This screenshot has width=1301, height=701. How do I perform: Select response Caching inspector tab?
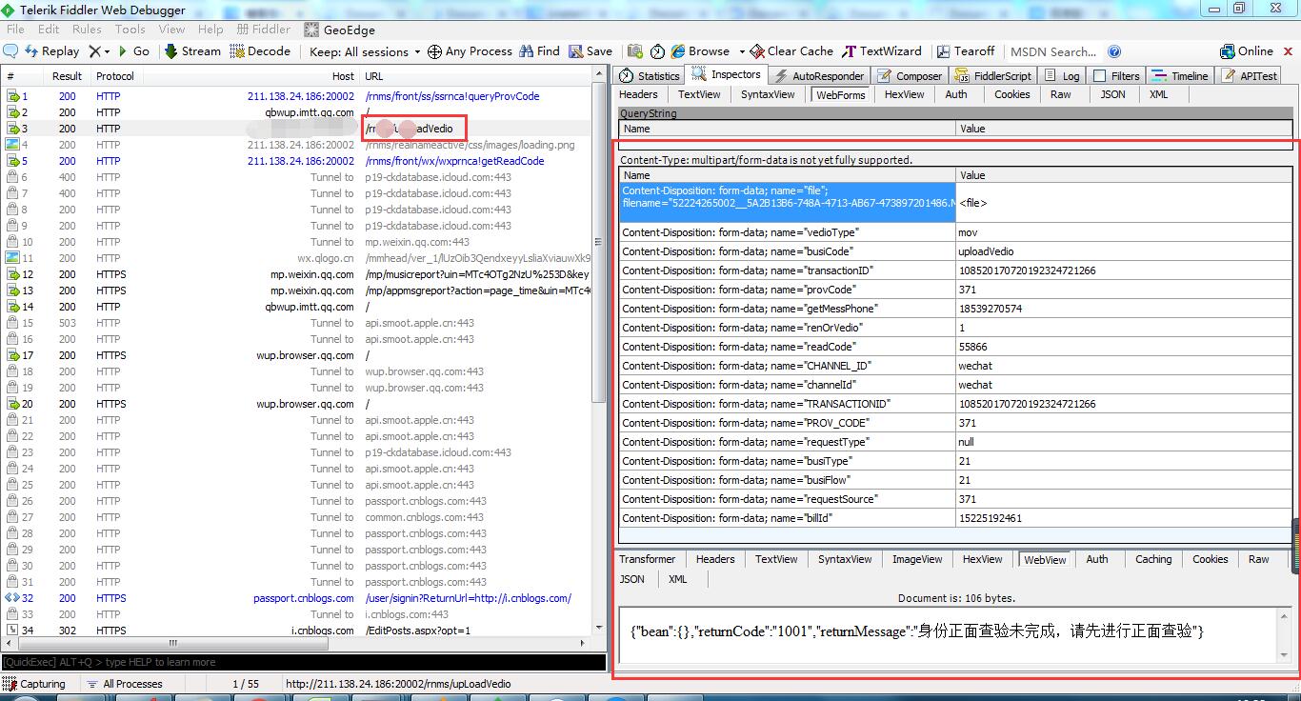click(1153, 559)
